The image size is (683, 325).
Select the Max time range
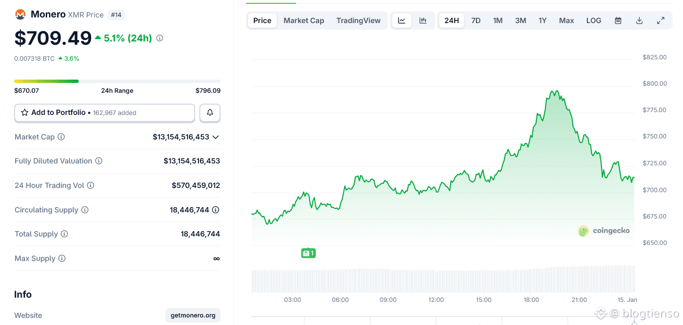[x=566, y=20]
